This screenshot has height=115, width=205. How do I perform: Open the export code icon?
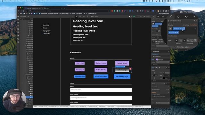click(137, 16)
